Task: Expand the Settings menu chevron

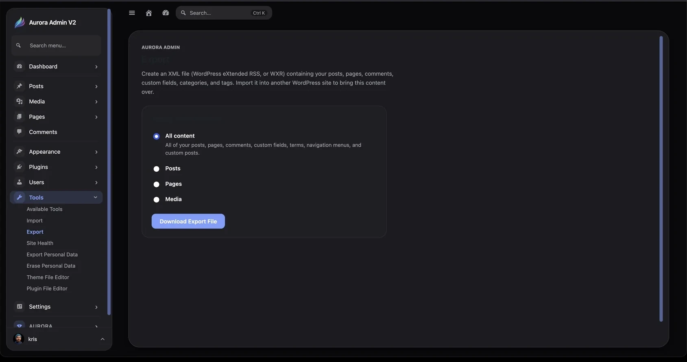Action: point(96,307)
